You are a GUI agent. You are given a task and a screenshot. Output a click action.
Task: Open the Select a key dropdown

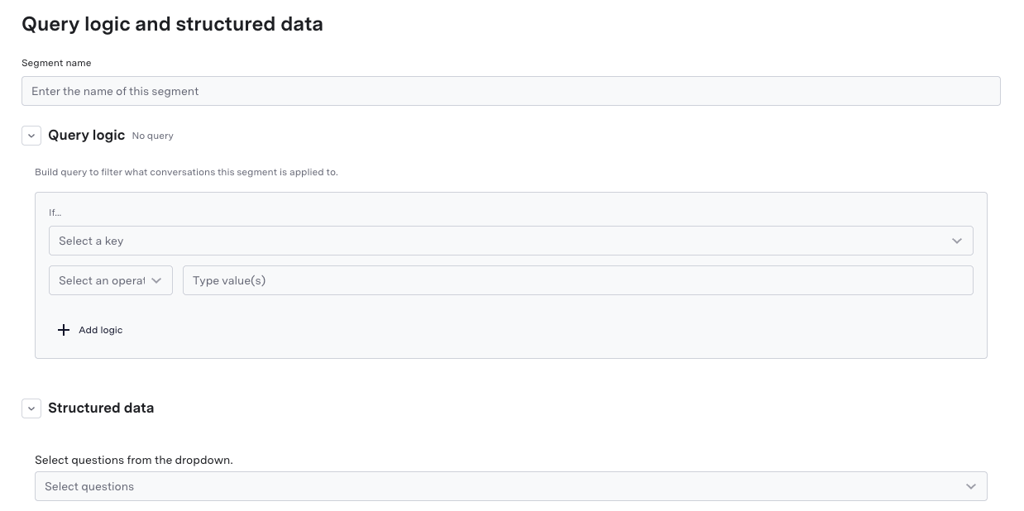pyautogui.click(x=510, y=241)
